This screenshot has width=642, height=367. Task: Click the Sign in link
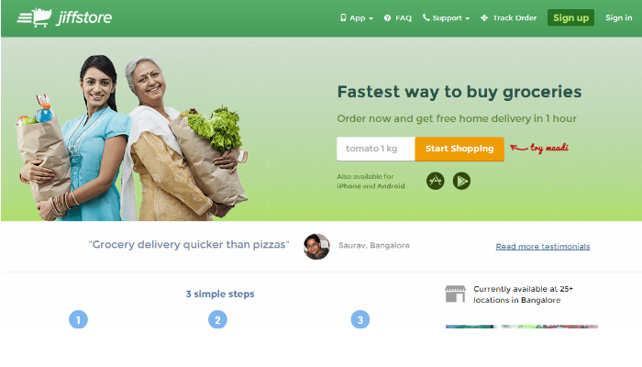click(x=619, y=17)
